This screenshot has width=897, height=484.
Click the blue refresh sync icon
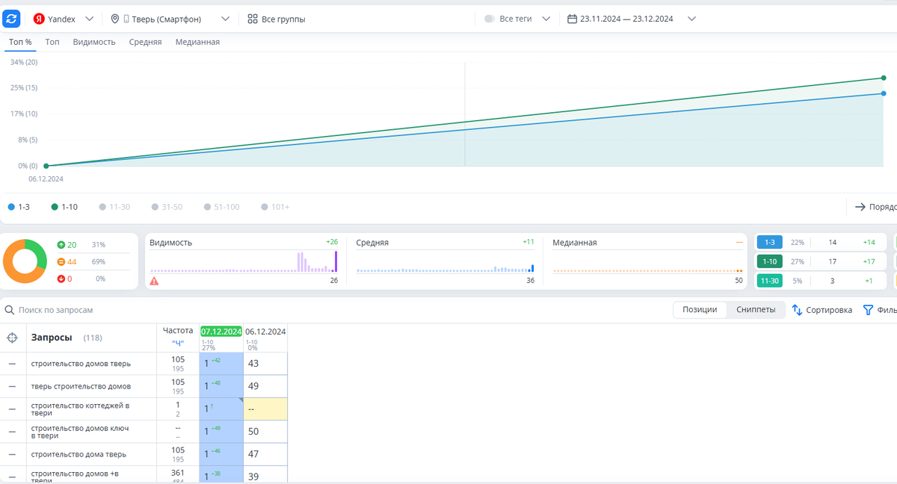coord(11,19)
